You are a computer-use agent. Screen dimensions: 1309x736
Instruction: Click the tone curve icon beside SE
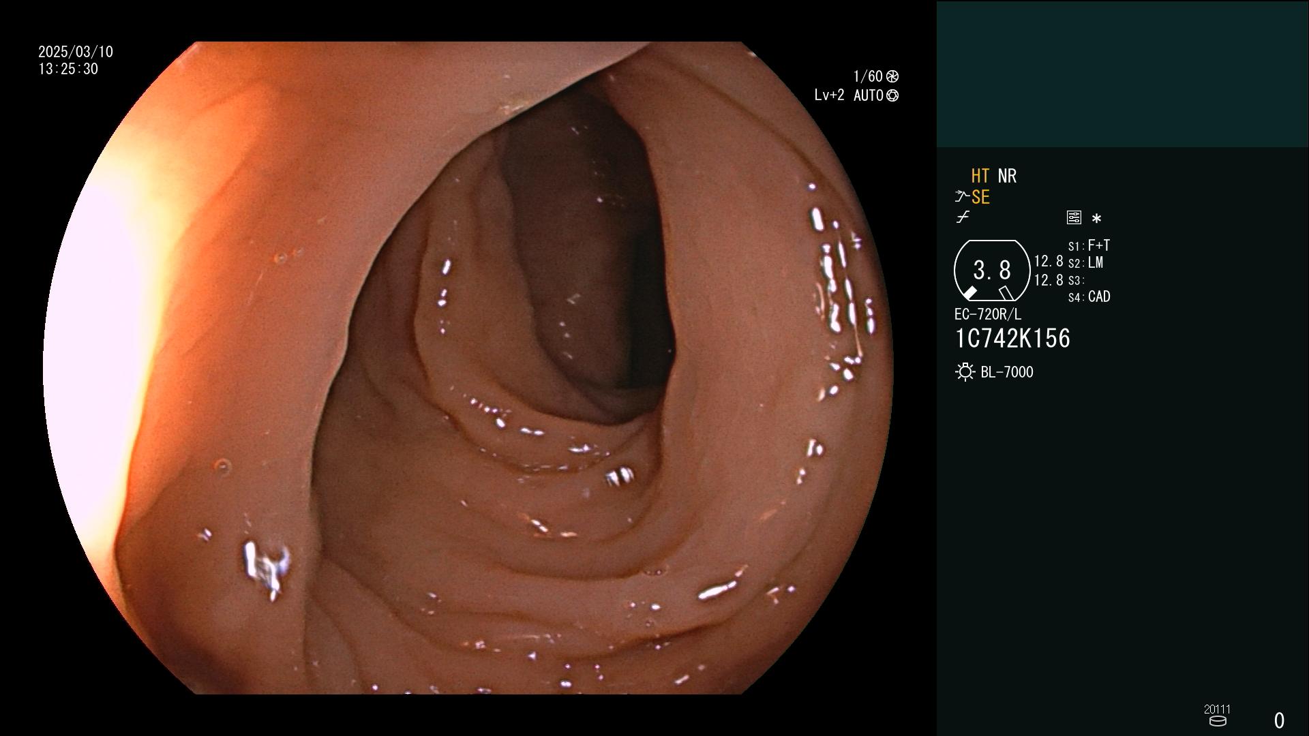tap(962, 197)
